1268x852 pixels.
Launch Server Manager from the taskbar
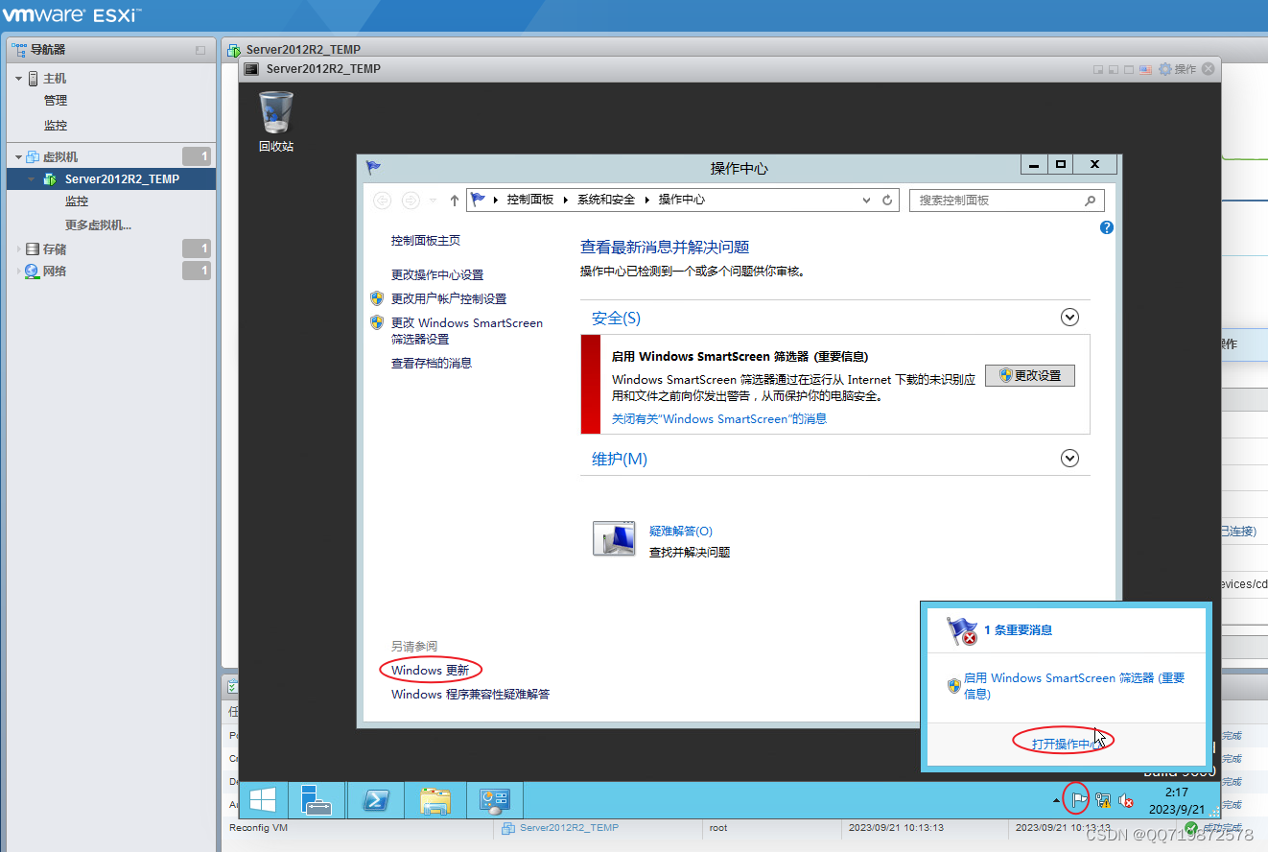pyautogui.click(x=317, y=800)
